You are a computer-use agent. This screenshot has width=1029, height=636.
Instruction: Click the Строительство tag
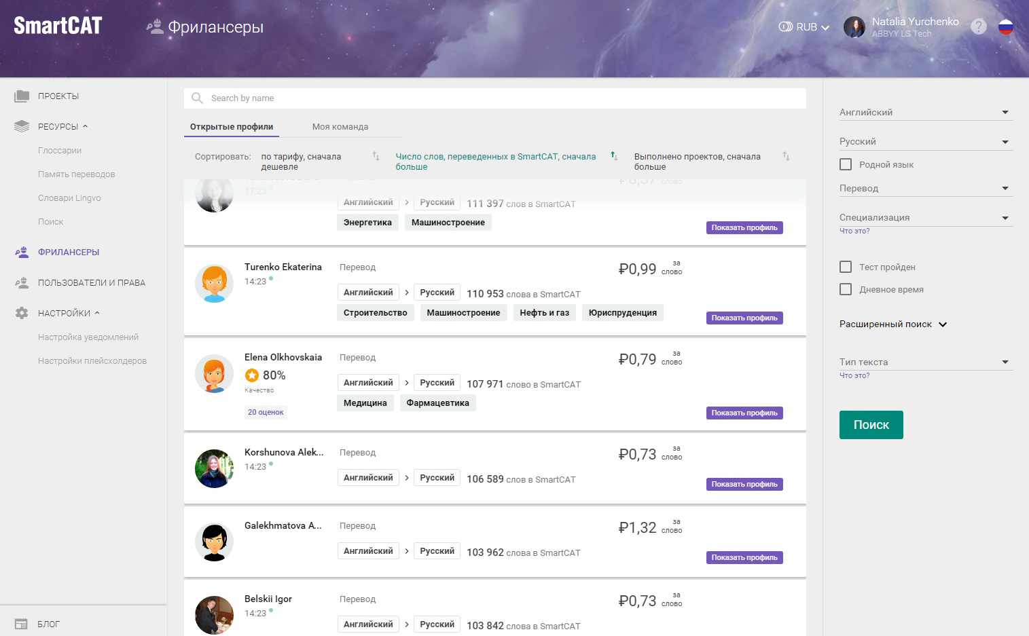(376, 313)
